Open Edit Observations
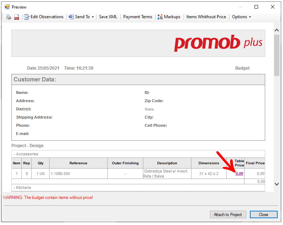This screenshot has height=225, width=283. tap(44, 17)
